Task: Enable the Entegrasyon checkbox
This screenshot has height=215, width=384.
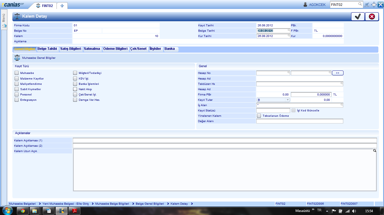Action: pyautogui.click(x=17, y=100)
